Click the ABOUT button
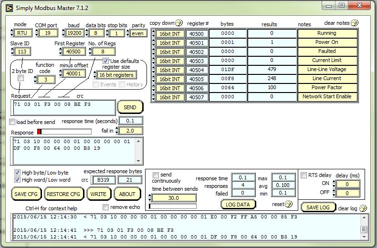Image resolution: width=377 pixels, height=248 pixels. pos(127,194)
